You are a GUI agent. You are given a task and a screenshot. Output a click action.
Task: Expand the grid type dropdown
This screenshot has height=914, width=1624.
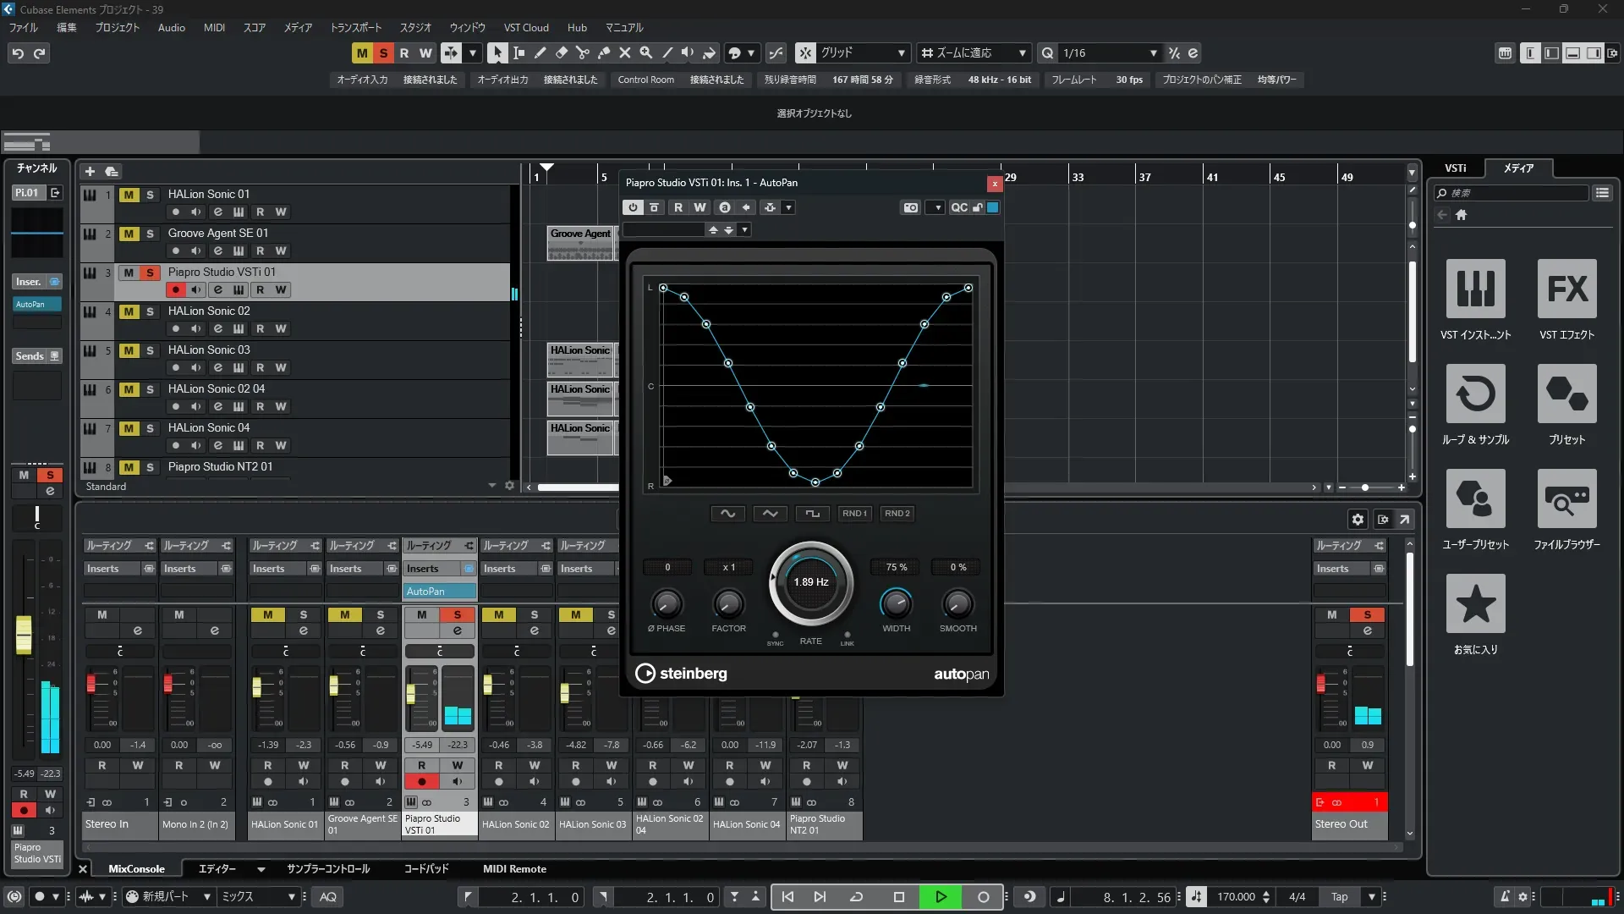pos(902,52)
